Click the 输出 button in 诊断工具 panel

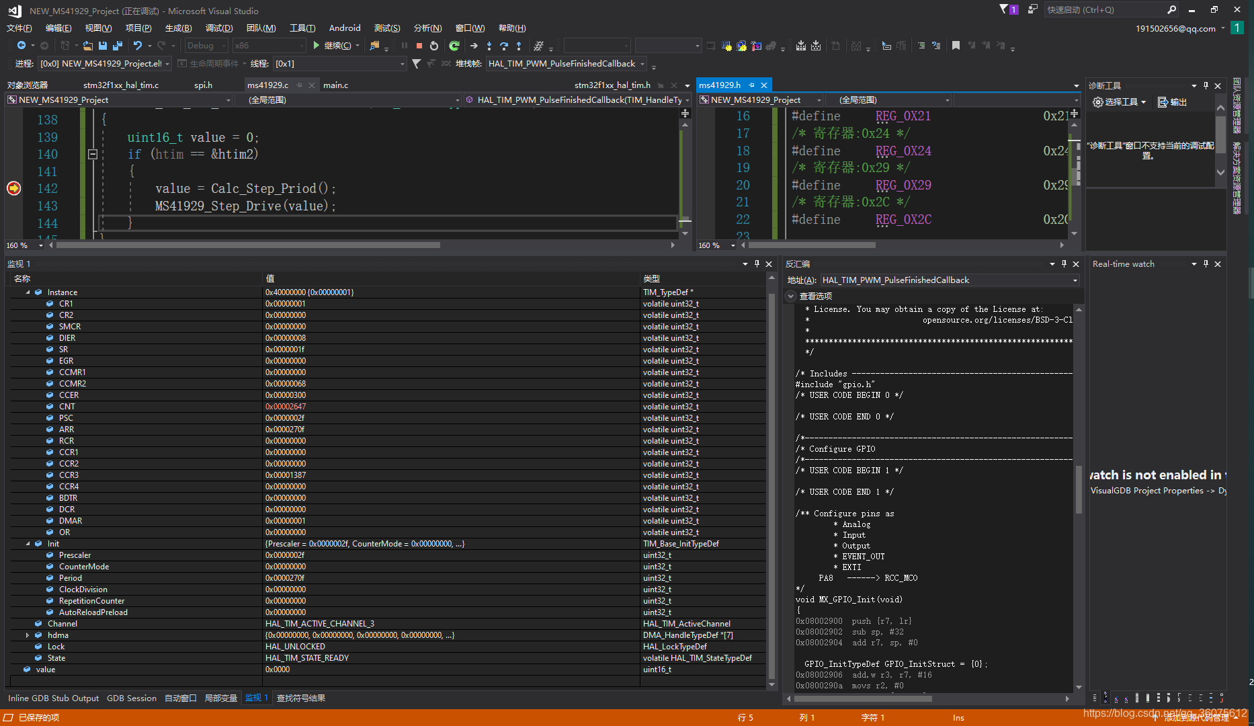tap(1172, 102)
